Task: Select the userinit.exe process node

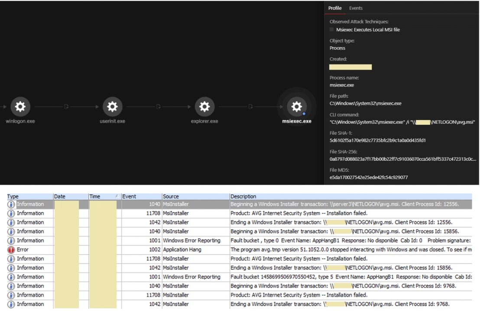Action: [112, 107]
